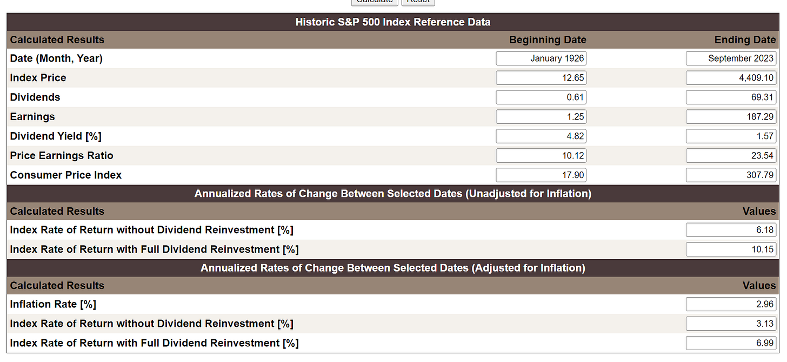Select beginning Price Earnings Ratio field 10.12
This screenshot has width=787, height=362.
(541, 156)
